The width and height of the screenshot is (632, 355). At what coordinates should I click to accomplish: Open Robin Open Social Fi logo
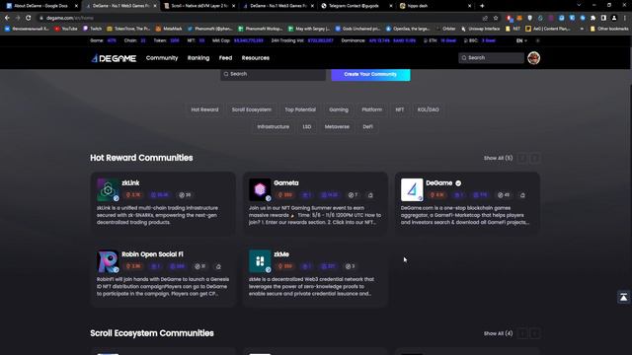pyautogui.click(x=108, y=261)
